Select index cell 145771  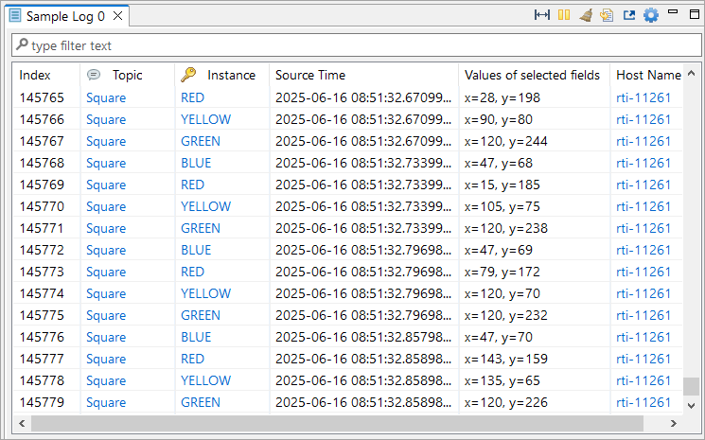(42, 228)
